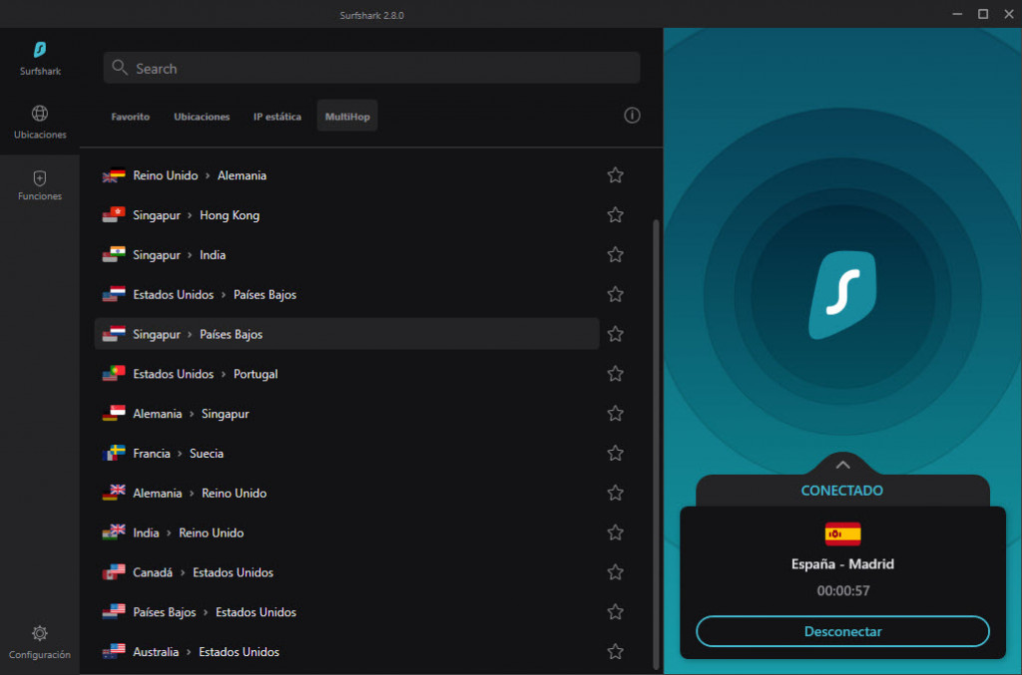The image size is (1022, 675).
Task: Choose Australia › Estados Unidos route
Action: (346, 651)
